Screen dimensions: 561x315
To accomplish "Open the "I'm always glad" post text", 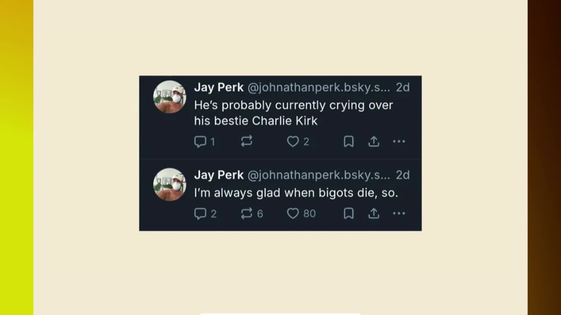I will click(296, 193).
